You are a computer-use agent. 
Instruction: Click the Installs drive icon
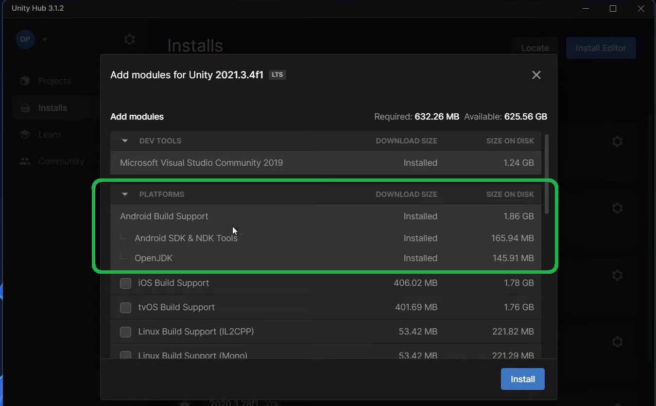[25, 108]
